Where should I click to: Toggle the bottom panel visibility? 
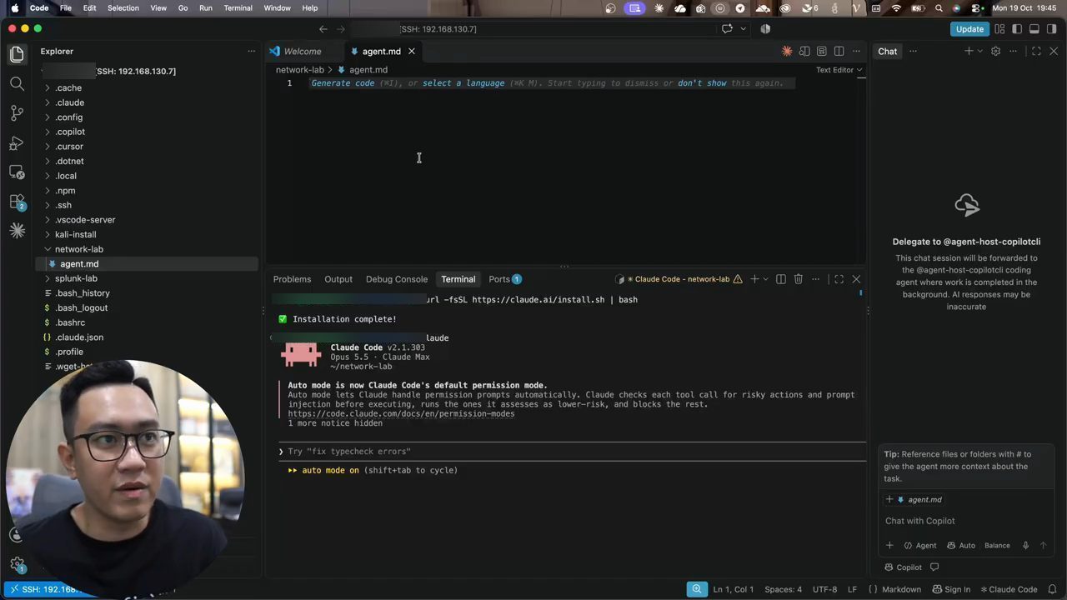point(1034,29)
